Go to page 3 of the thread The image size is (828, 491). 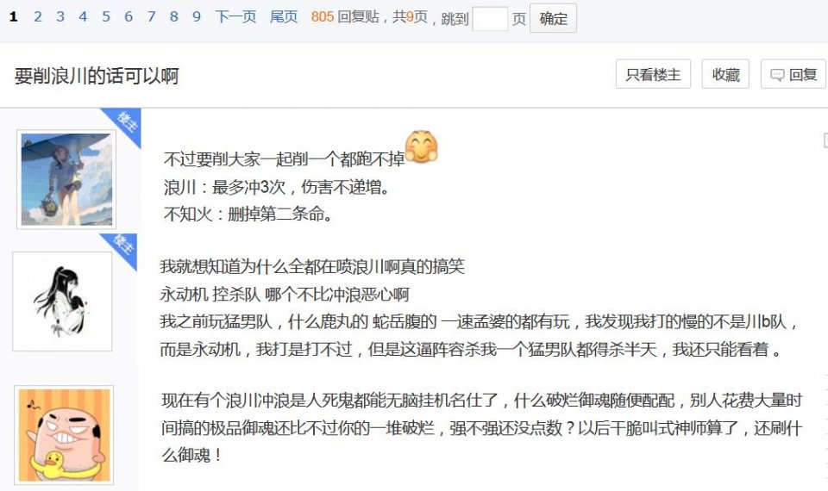[x=60, y=17]
